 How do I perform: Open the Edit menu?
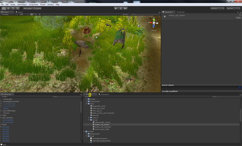[7, 4]
